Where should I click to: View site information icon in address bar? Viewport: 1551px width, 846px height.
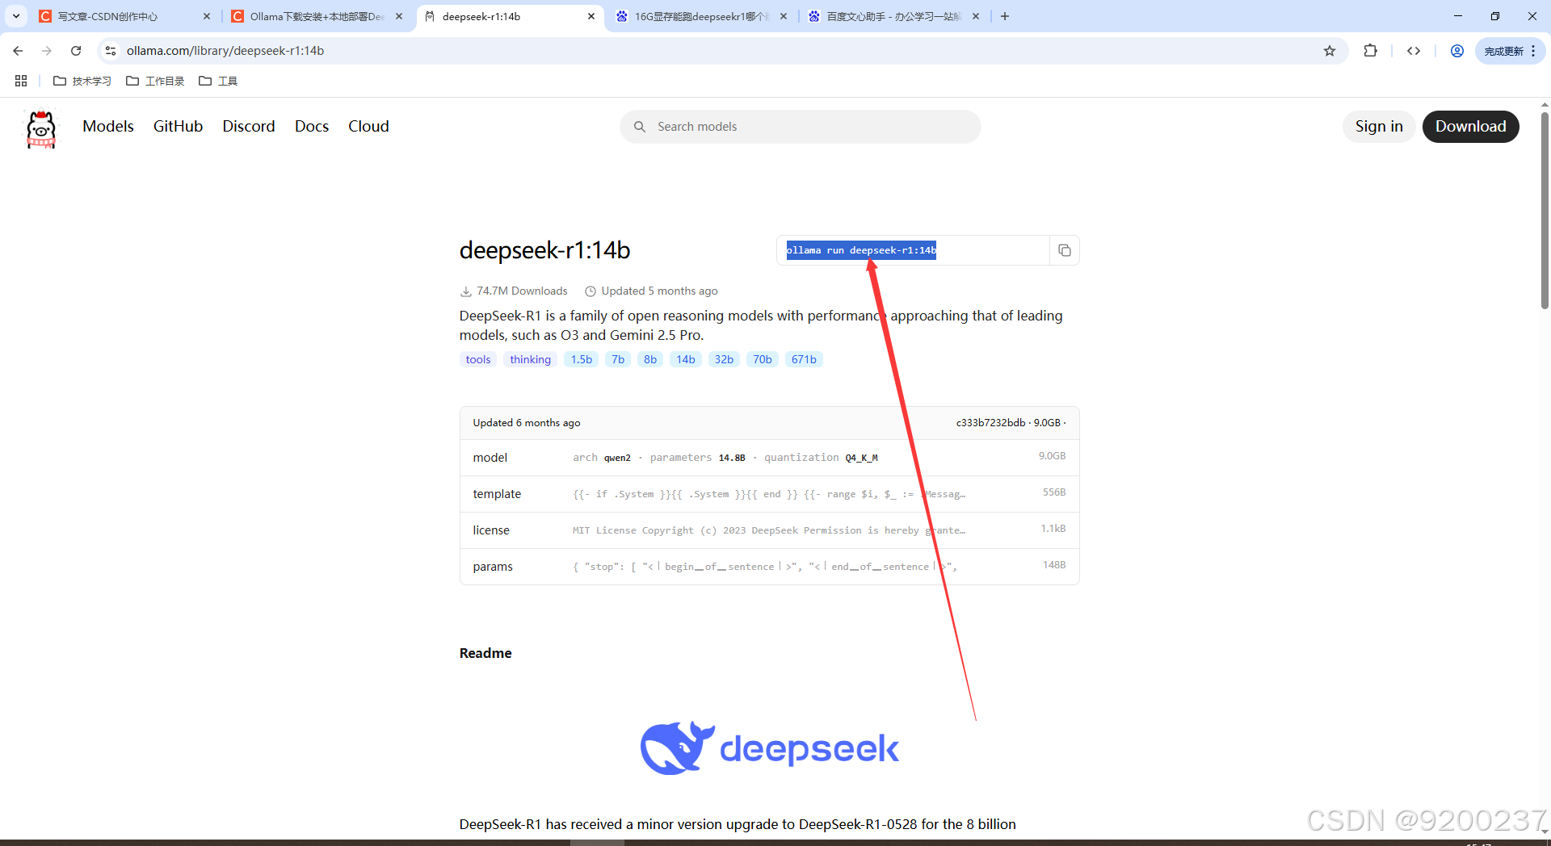[111, 51]
